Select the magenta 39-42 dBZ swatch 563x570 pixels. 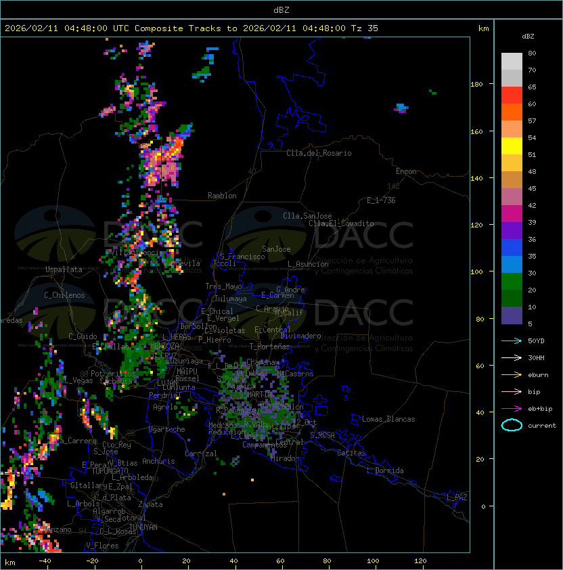(x=512, y=213)
